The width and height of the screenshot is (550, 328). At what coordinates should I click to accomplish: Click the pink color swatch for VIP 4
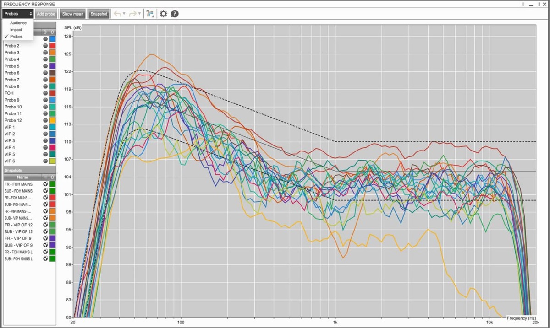point(53,147)
